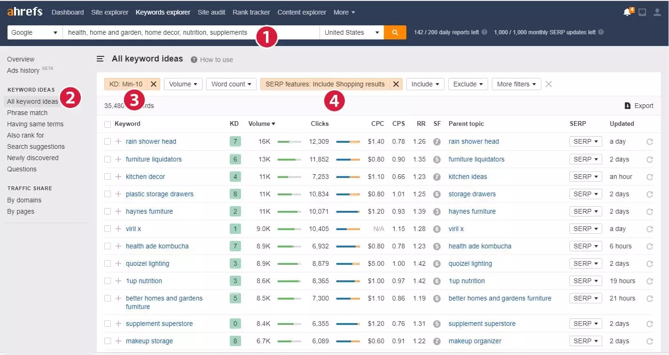Open the health ade kombucha keyword link

point(157,246)
